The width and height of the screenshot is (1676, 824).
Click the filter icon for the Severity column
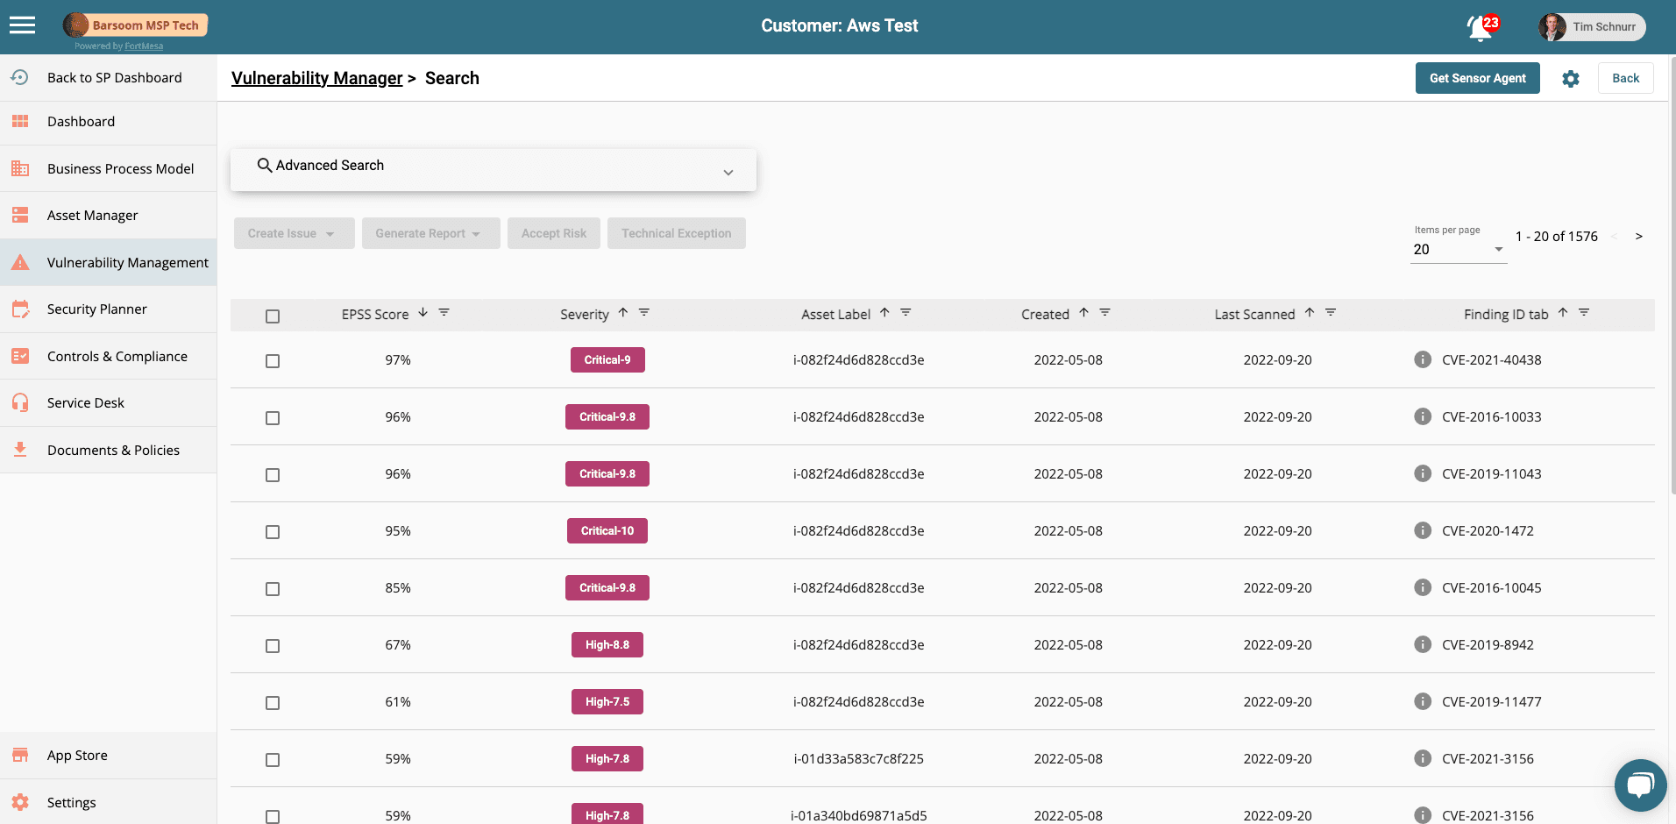point(644,313)
